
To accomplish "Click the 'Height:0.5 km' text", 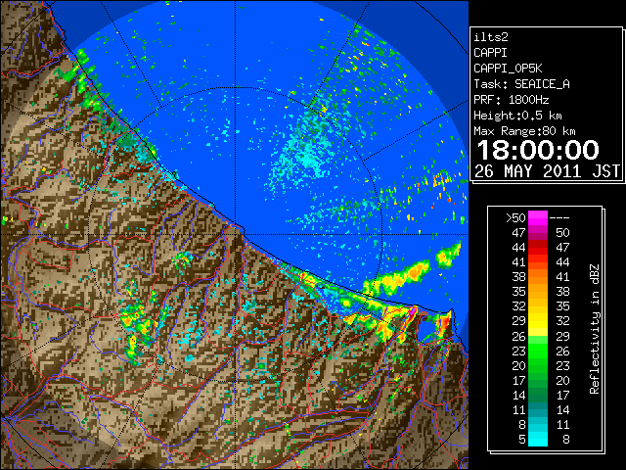I will click(517, 116).
